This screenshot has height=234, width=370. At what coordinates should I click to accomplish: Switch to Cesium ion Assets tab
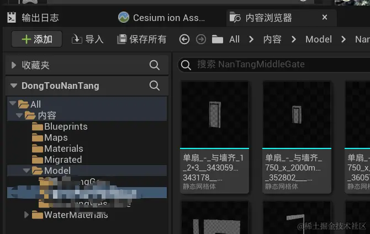point(162,18)
